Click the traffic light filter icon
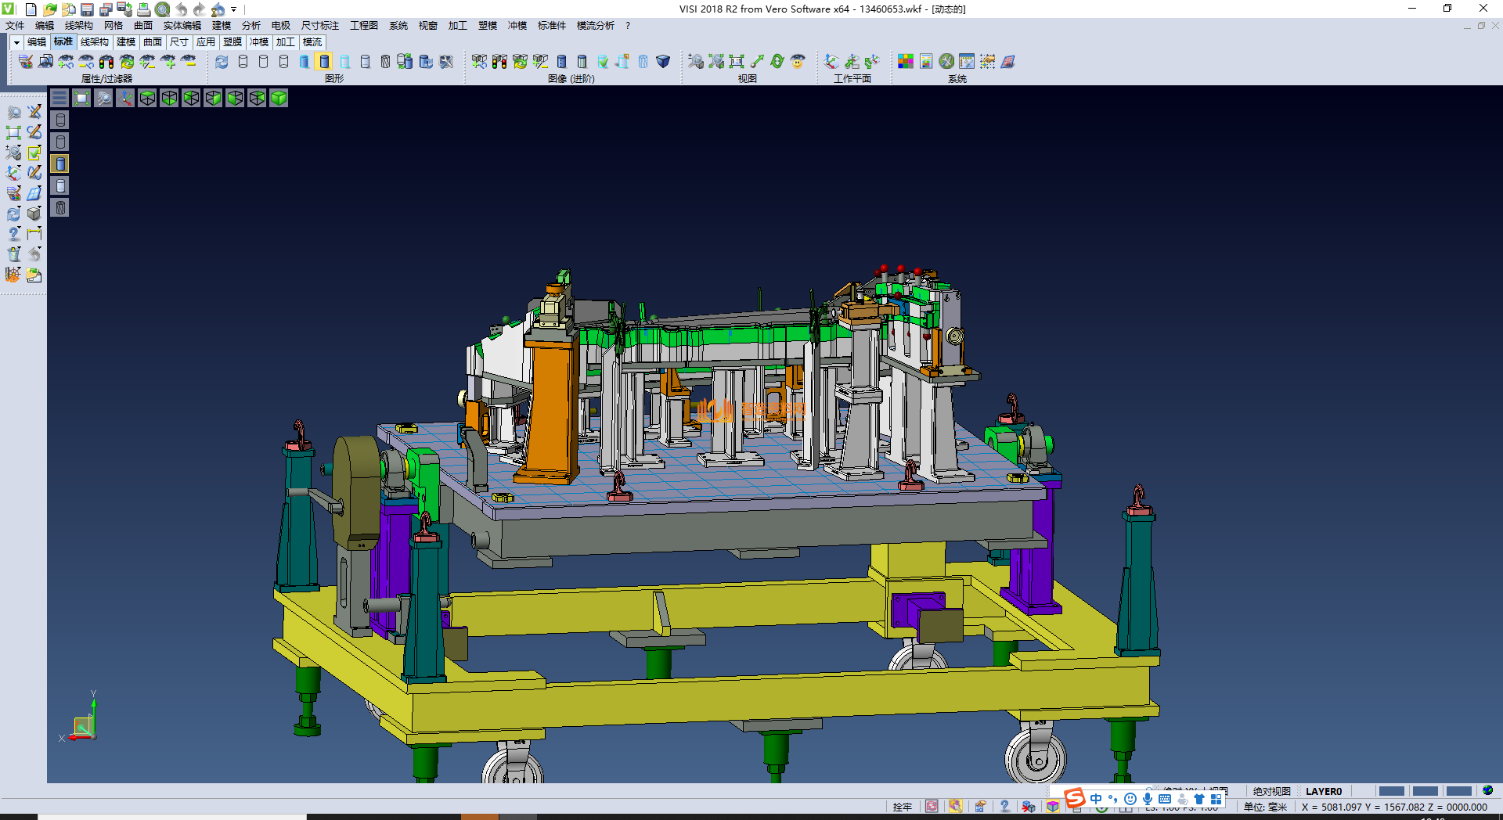This screenshot has width=1503, height=820. [x=106, y=61]
